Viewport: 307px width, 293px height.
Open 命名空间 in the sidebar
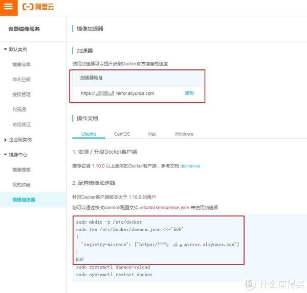pyautogui.click(x=21, y=80)
